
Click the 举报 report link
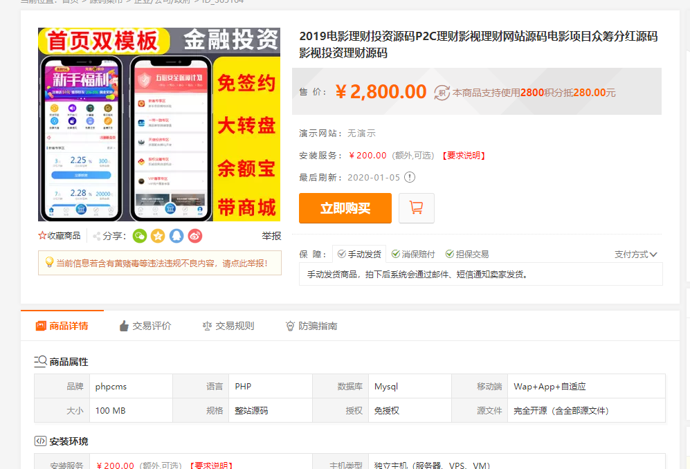tap(271, 236)
